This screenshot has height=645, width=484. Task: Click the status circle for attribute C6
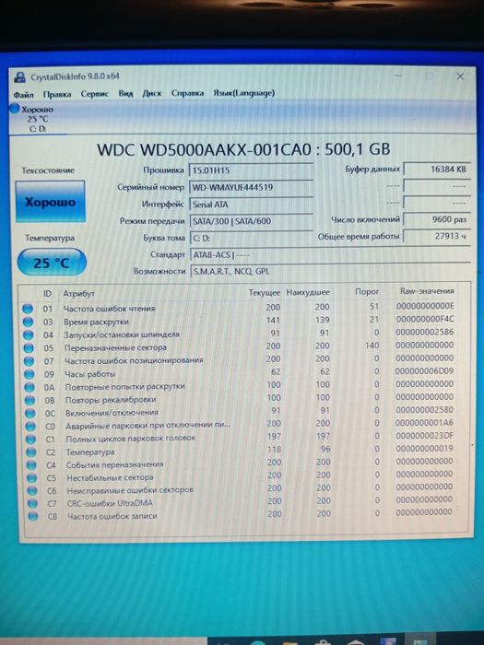point(32,491)
